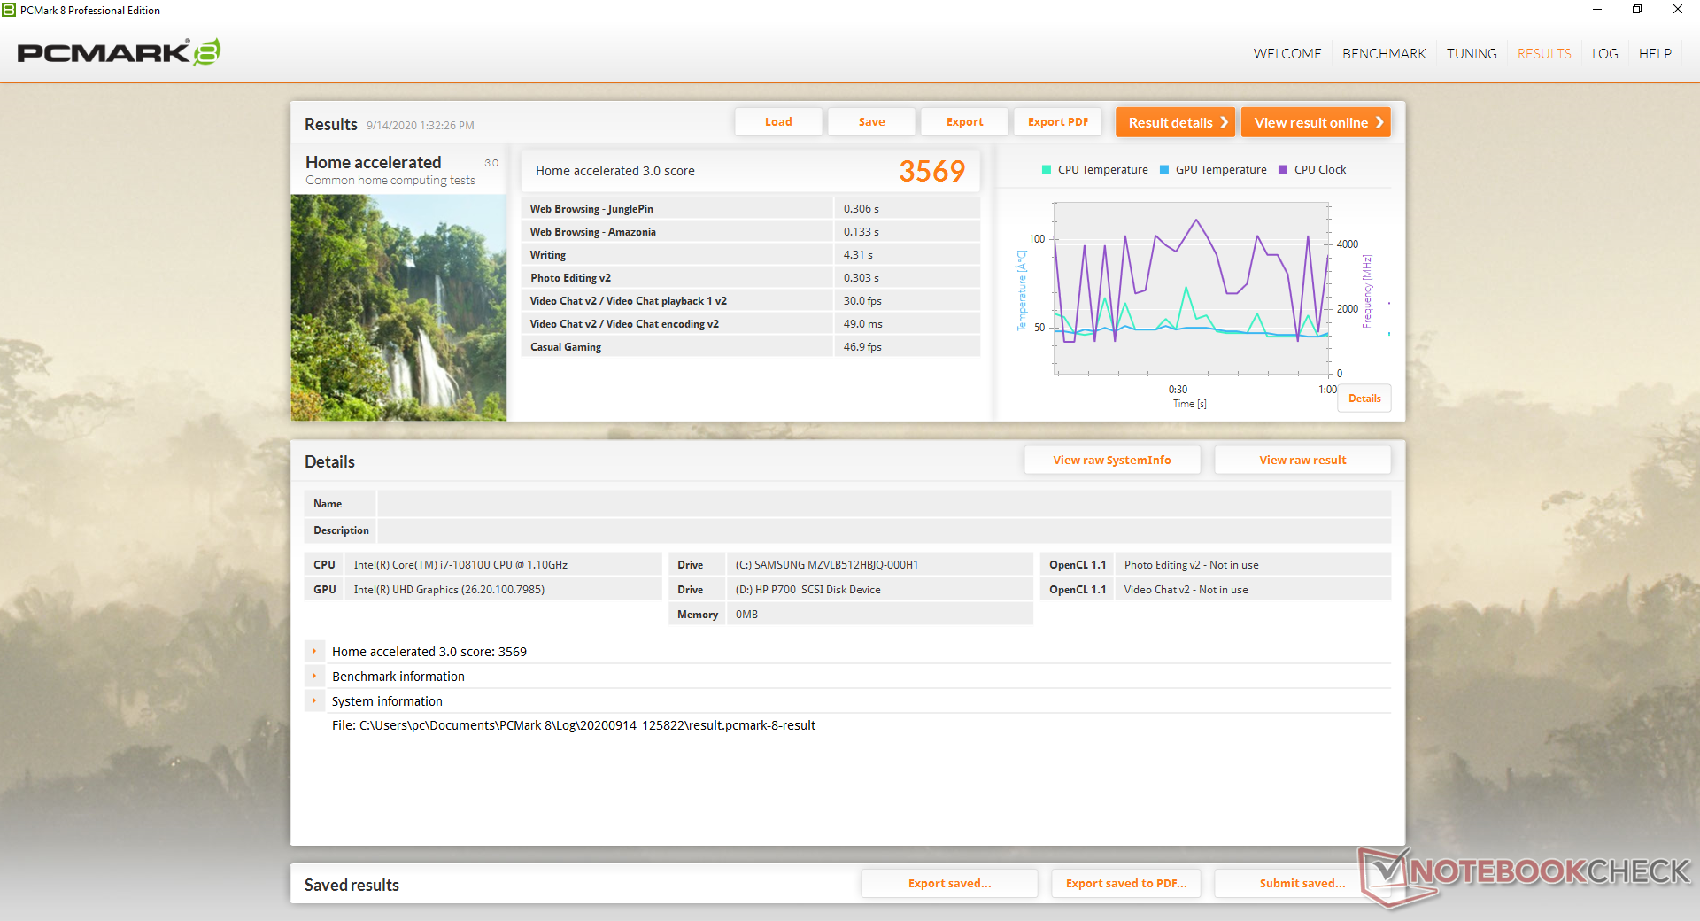
Task: Click the GPU Temperature legend swatch
Action: [x=1164, y=170]
